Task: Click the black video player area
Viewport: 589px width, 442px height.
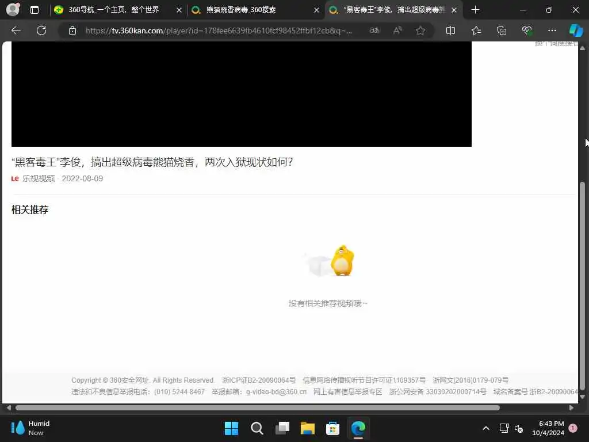Action: [x=242, y=94]
